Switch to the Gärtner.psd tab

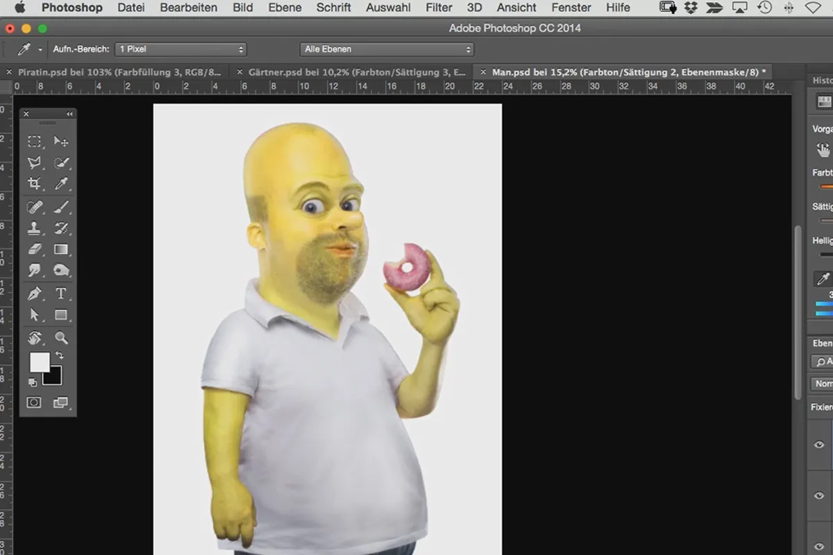(x=358, y=72)
